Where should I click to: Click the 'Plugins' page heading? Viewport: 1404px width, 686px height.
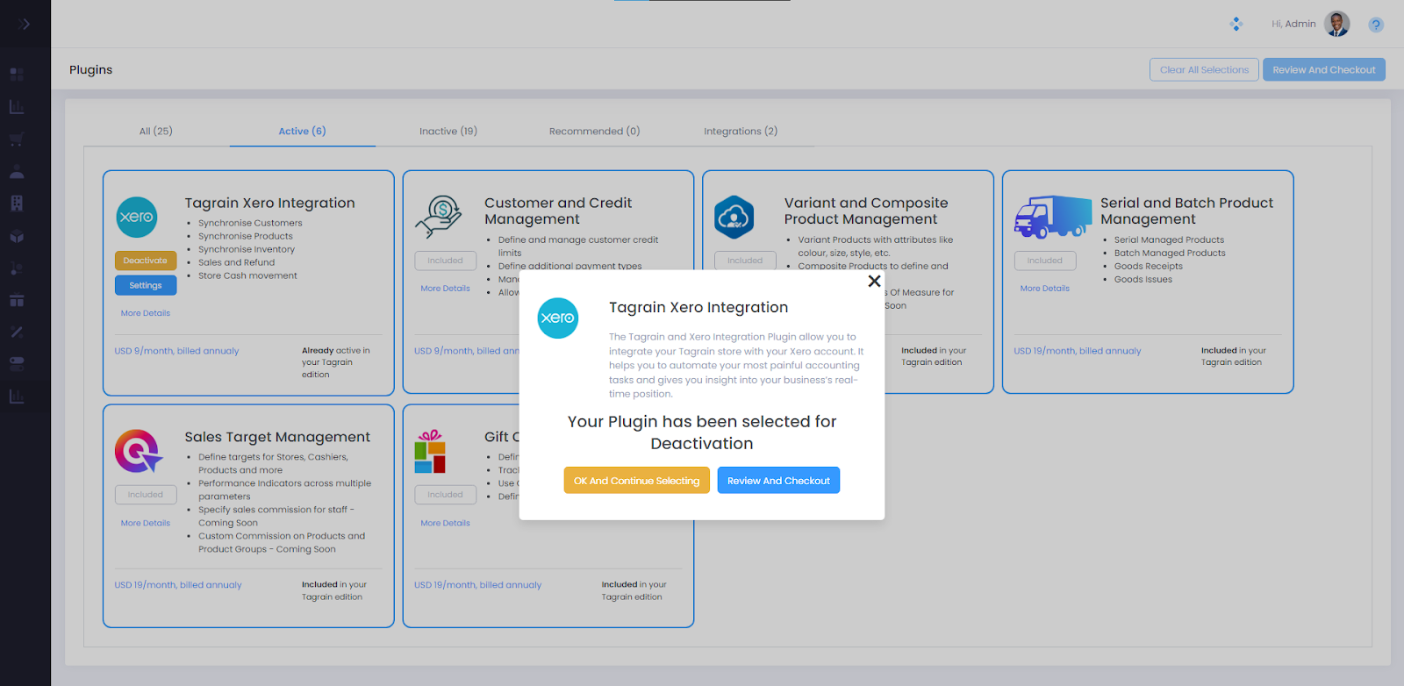coord(91,69)
